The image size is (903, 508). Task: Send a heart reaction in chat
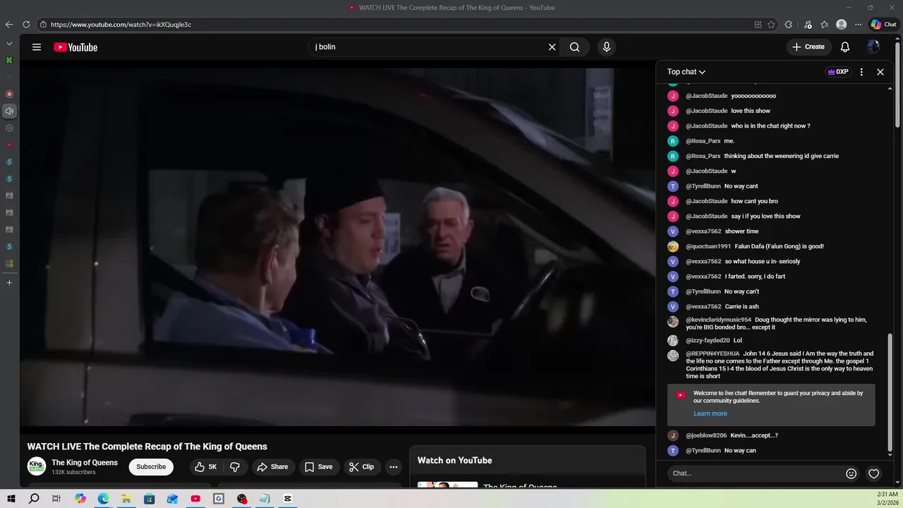(873, 473)
